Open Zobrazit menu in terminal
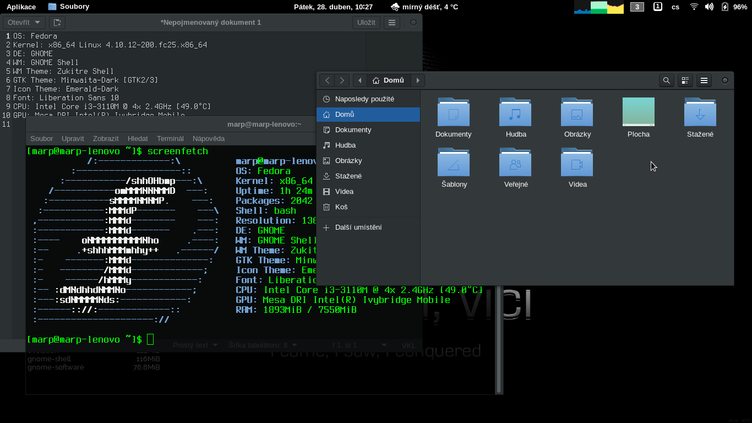 [106, 139]
